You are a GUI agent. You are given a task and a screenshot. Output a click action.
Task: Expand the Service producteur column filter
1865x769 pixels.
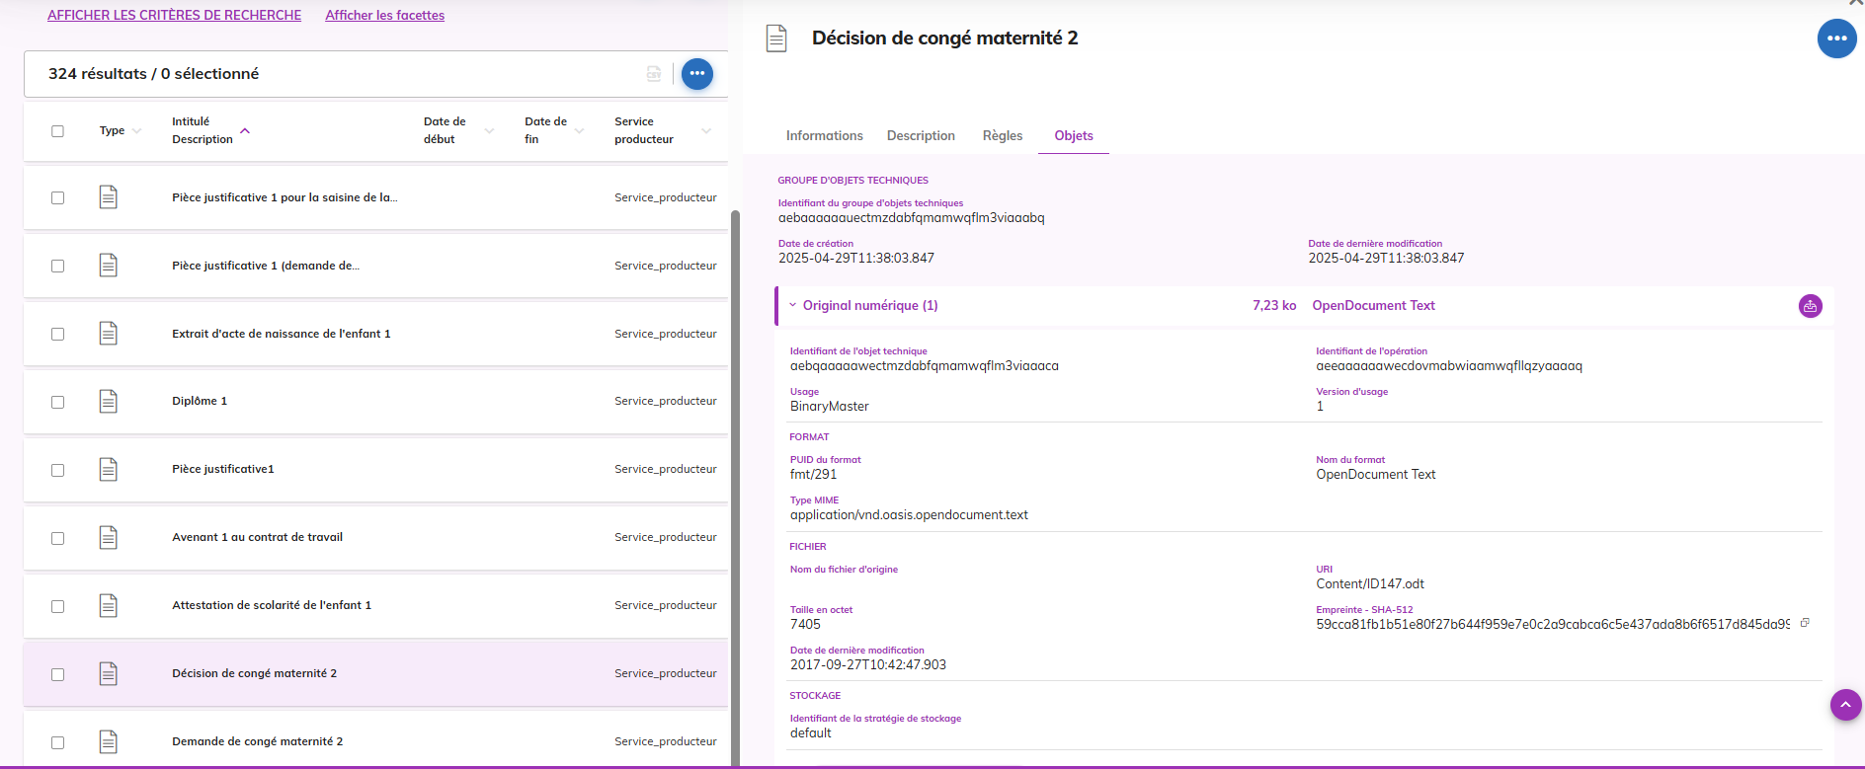tap(706, 131)
